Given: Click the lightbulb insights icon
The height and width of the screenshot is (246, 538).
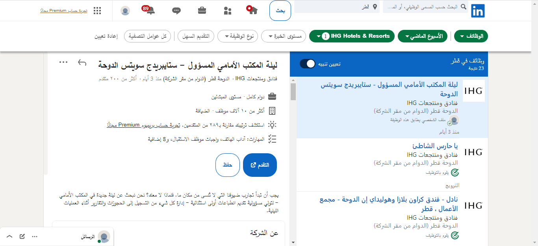Looking at the screenshot, I should coord(272,125).
